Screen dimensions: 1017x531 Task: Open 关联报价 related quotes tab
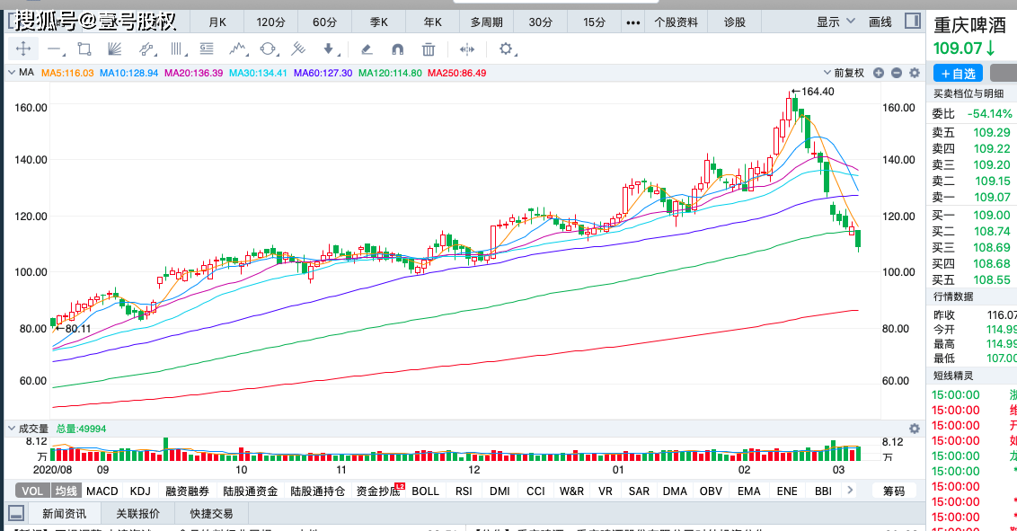click(x=138, y=514)
